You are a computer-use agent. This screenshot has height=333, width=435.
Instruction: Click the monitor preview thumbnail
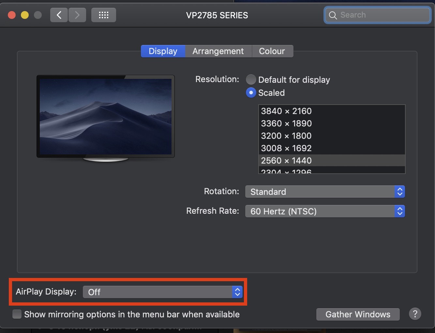point(106,119)
